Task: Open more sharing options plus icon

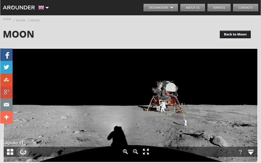Action: tap(6, 117)
